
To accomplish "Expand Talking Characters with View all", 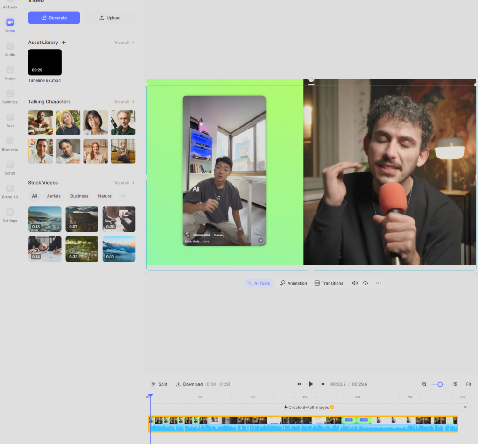I will (x=124, y=102).
